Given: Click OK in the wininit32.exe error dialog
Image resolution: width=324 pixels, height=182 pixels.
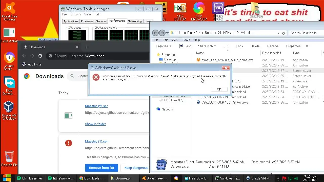Looking at the screenshot, I should [219, 89].
